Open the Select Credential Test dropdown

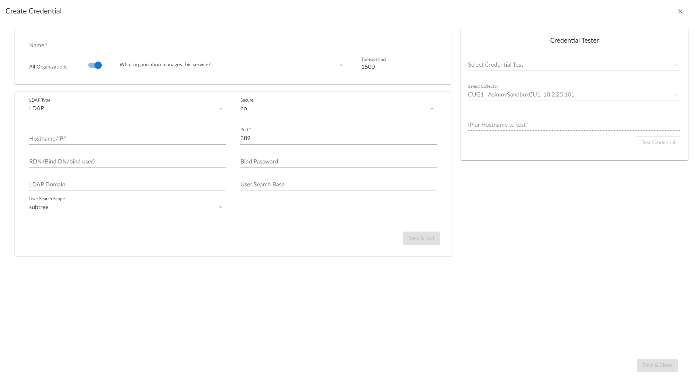[574, 65]
